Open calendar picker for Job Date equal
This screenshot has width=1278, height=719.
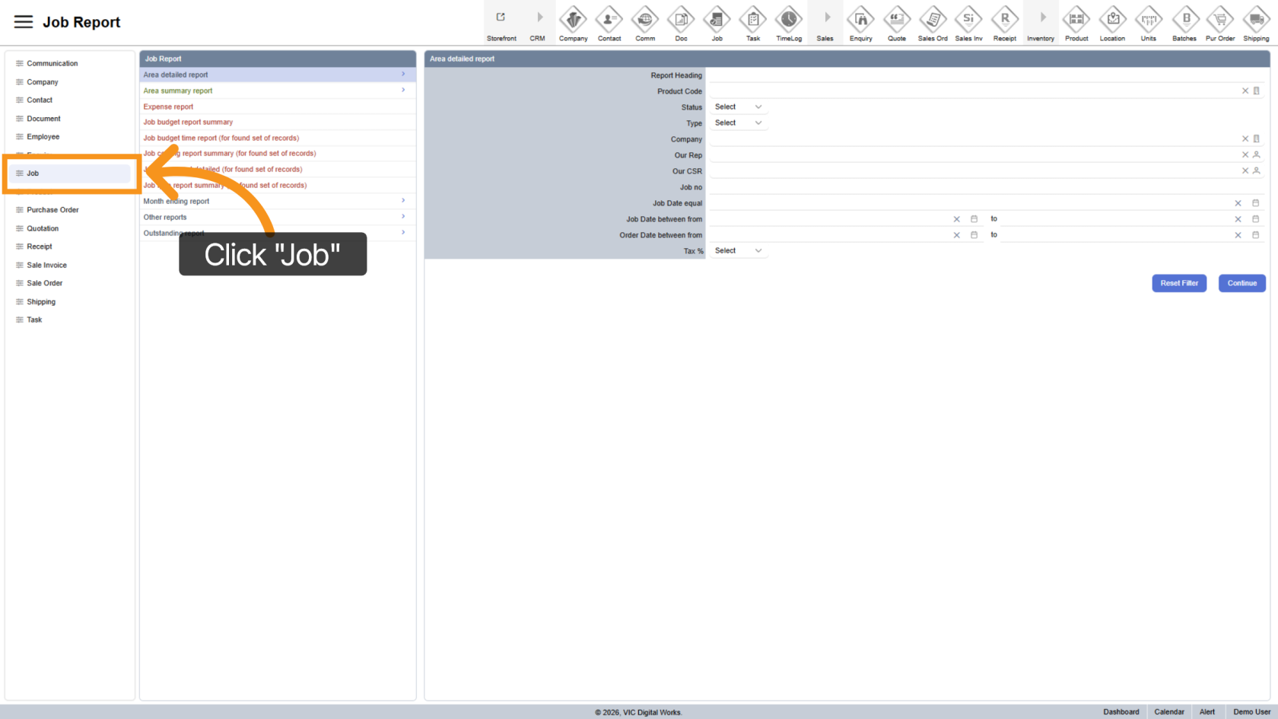click(x=1256, y=203)
